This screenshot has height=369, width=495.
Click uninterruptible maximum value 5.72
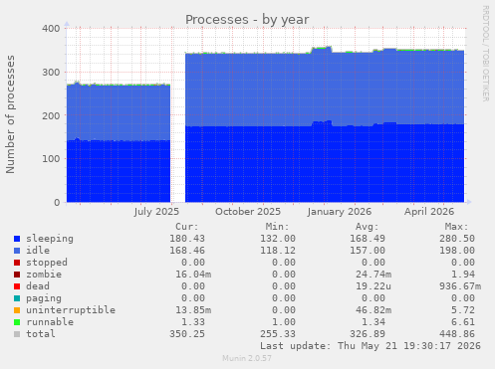click(x=463, y=310)
